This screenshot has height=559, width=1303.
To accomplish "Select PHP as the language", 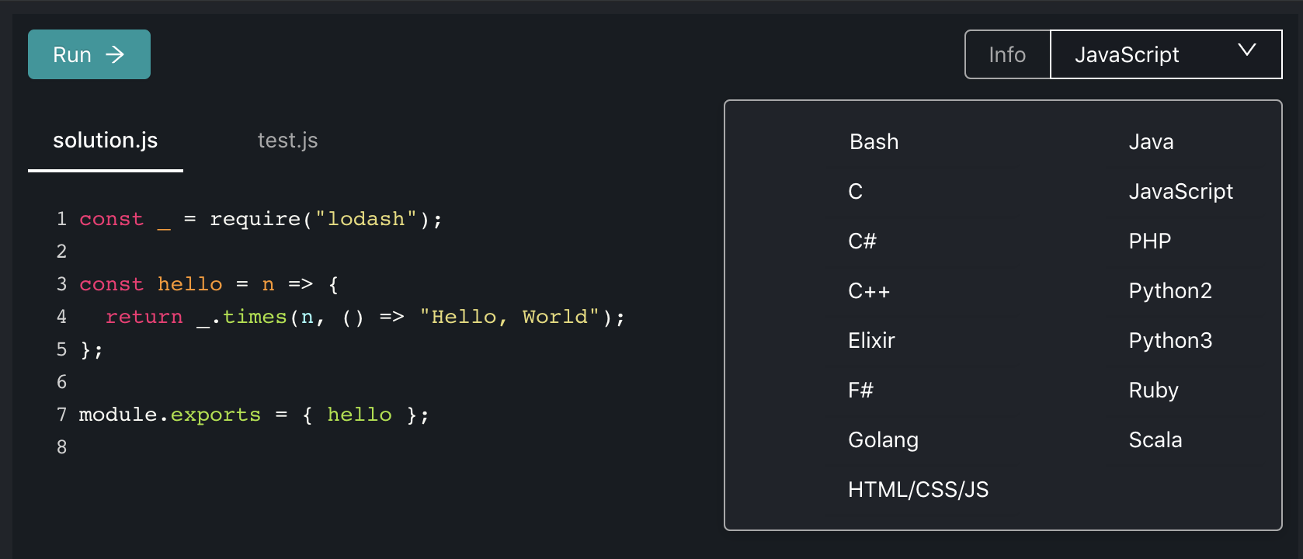I will tap(1149, 241).
